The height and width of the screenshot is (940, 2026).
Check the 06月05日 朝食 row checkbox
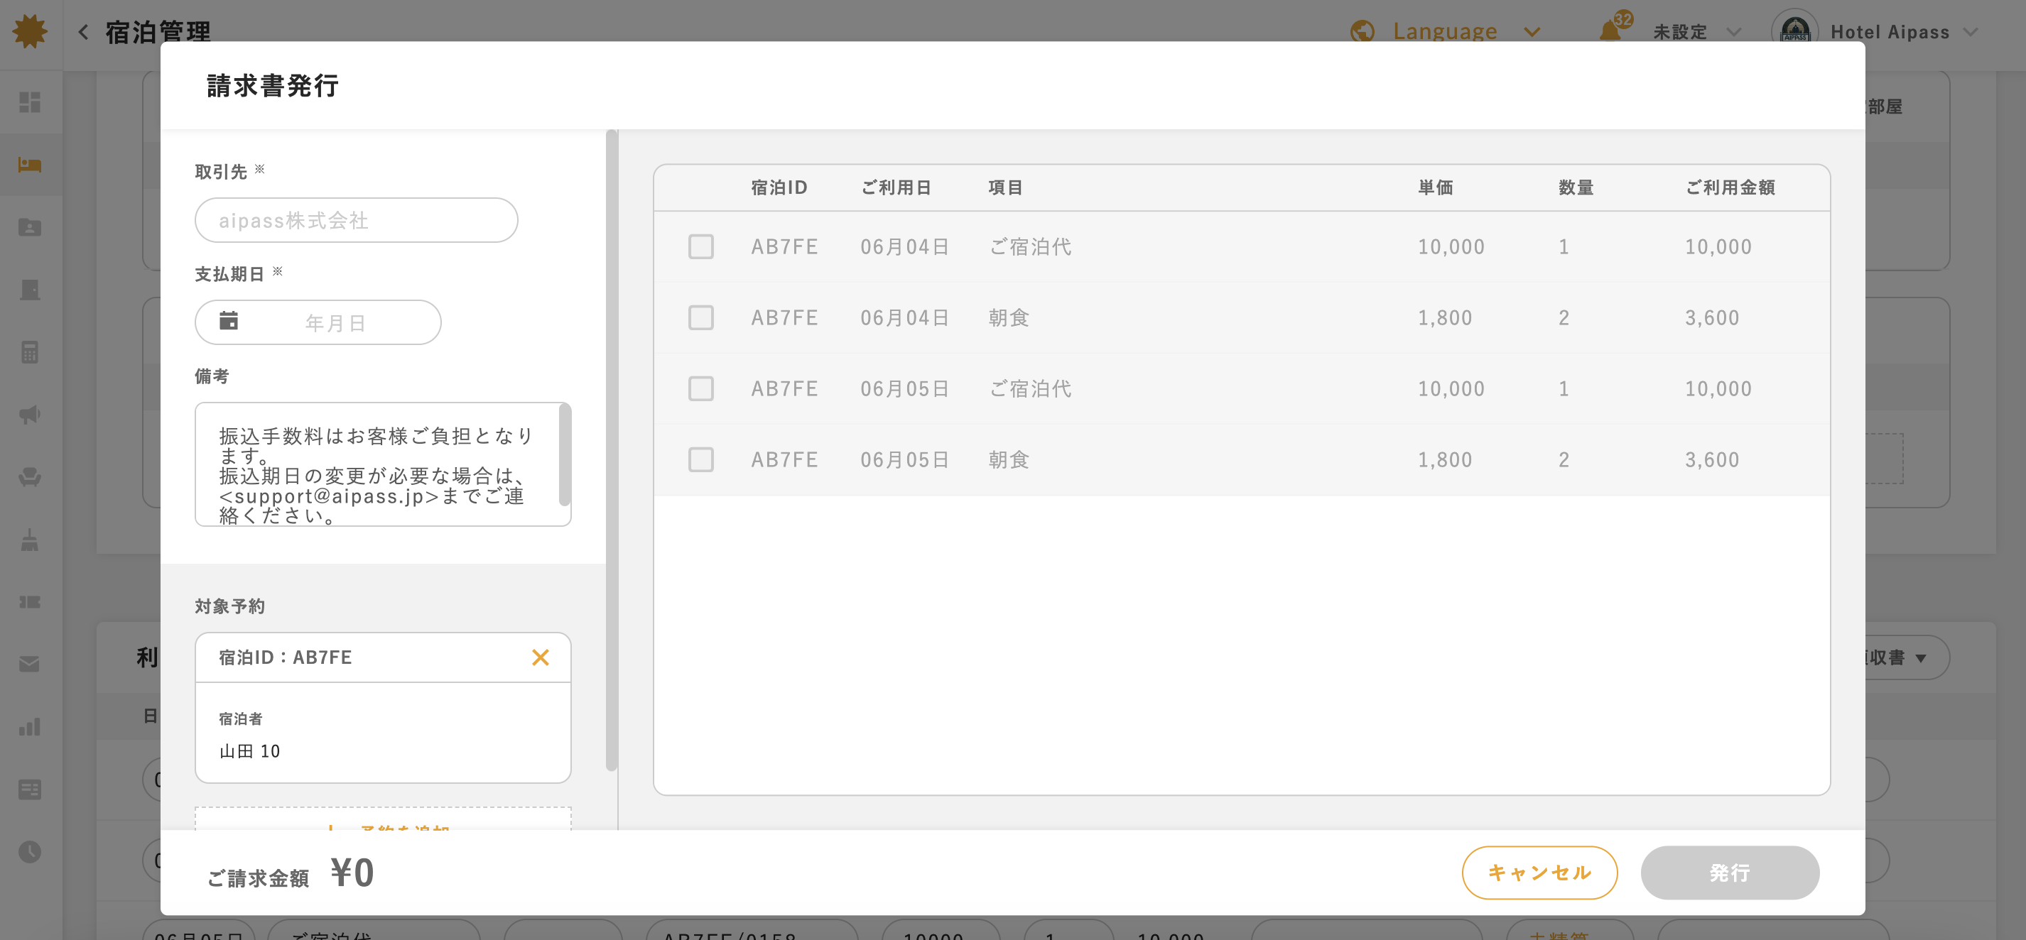pyautogui.click(x=700, y=460)
